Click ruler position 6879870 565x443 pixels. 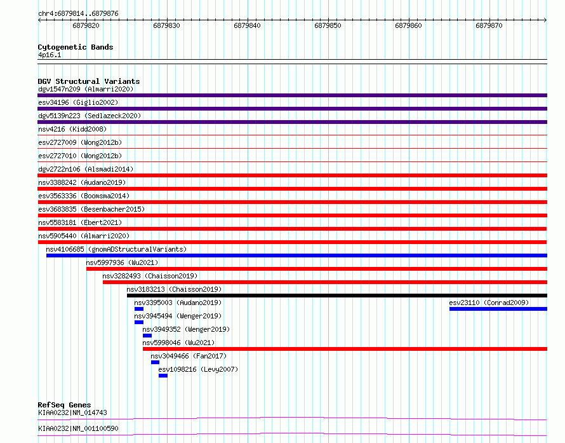point(489,25)
